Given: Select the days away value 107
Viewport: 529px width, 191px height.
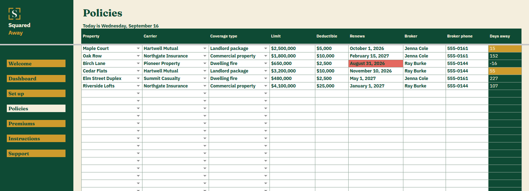Looking at the screenshot, I should click(505, 86).
